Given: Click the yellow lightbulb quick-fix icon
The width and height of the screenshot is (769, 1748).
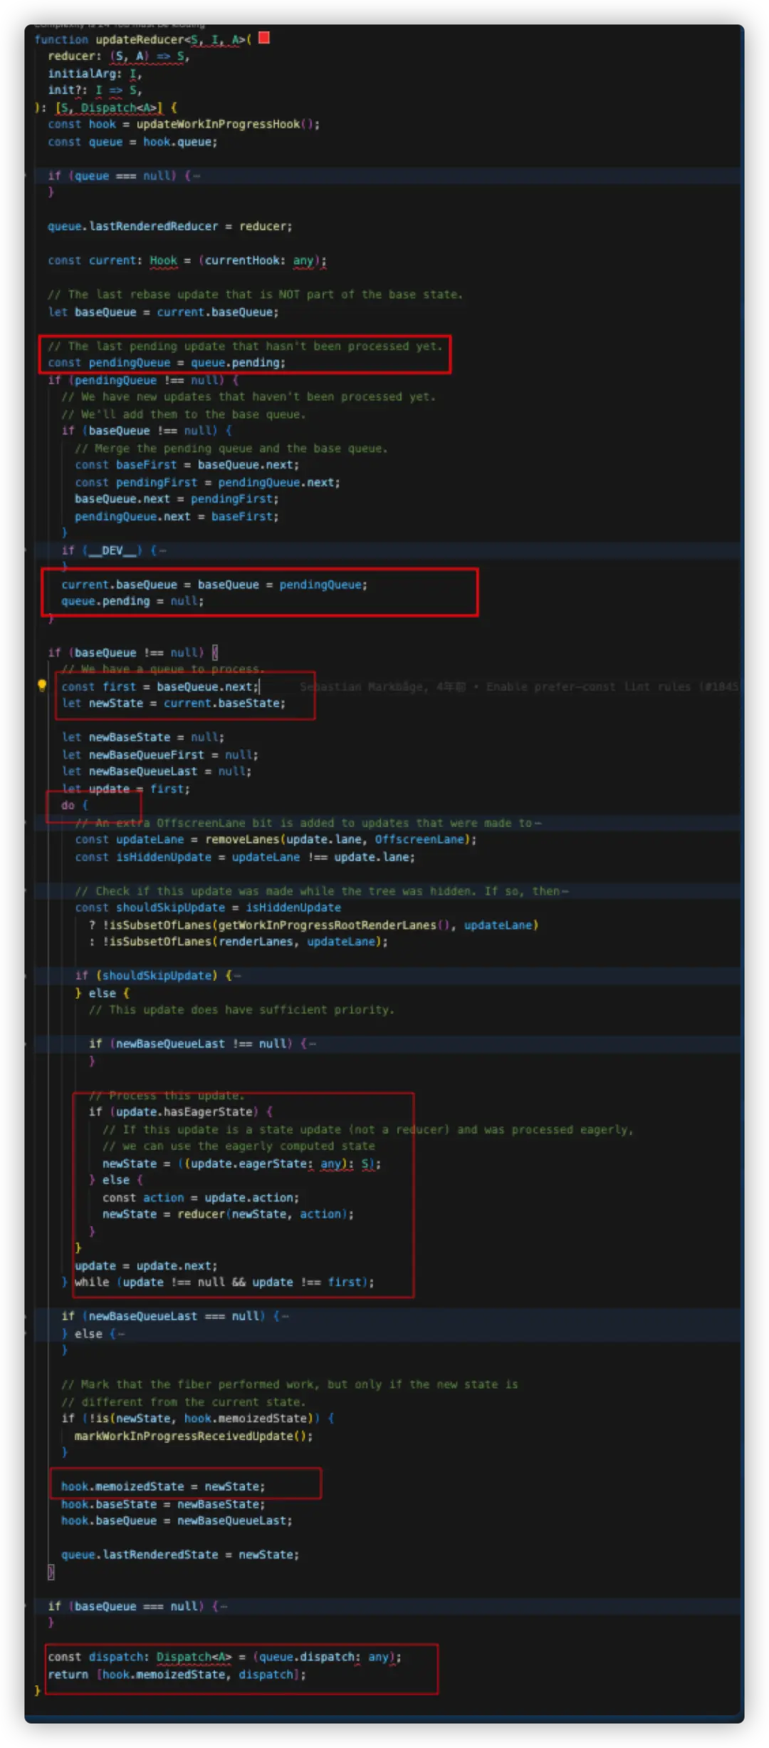Looking at the screenshot, I should pyautogui.click(x=41, y=686).
